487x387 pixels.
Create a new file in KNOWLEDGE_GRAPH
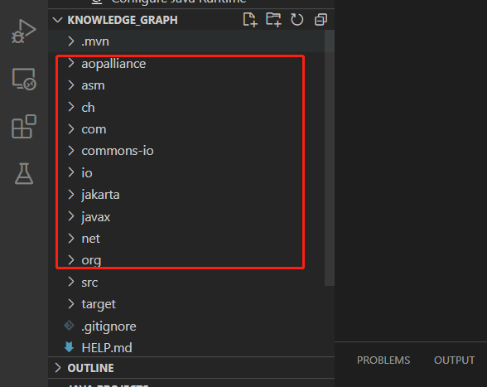pyautogui.click(x=250, y=20)
